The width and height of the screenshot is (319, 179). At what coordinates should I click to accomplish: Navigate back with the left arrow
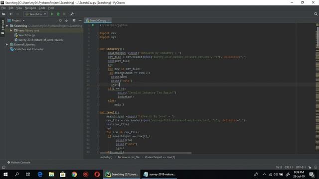(11, 14)
